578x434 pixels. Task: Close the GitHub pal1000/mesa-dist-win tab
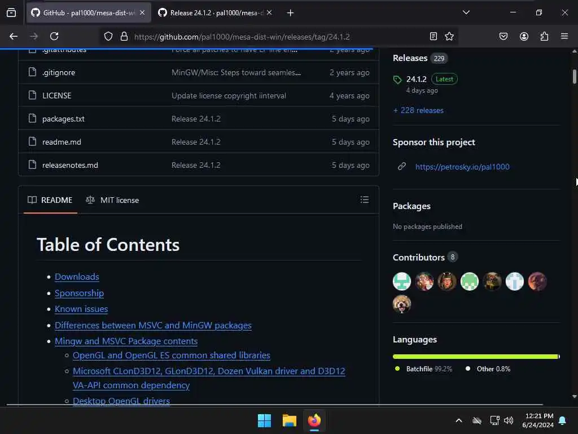tap(142, 13)
